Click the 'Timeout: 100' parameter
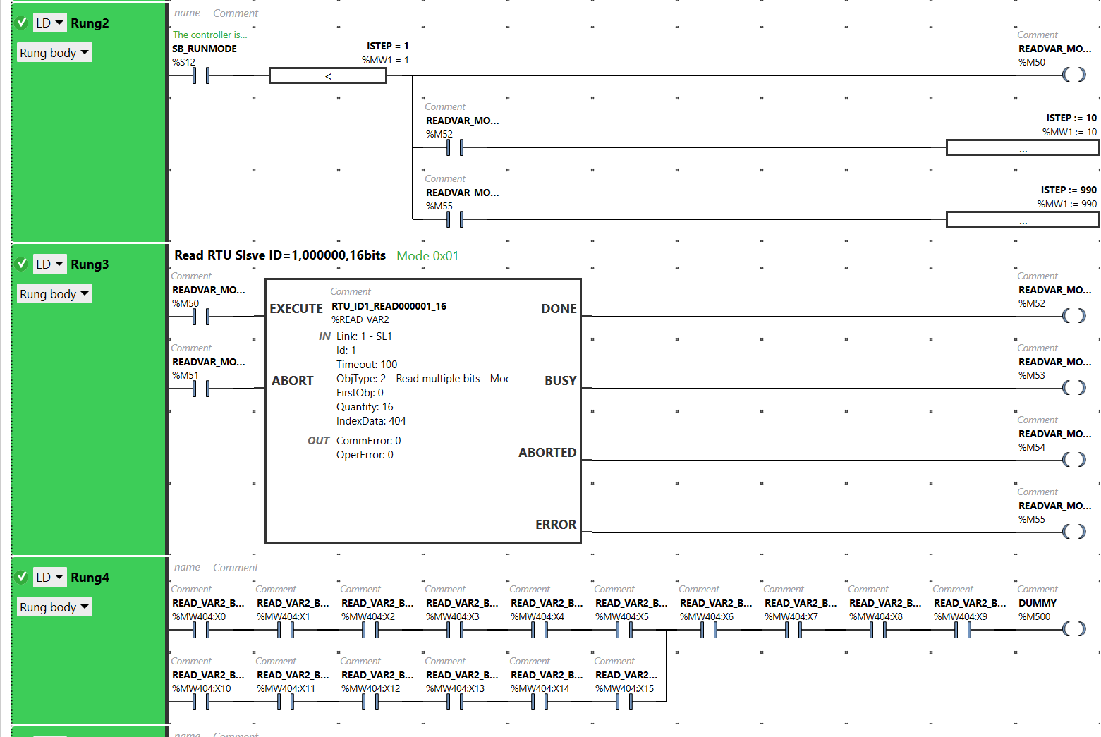Screen dimensions: 1101x737 click(367, 365)
